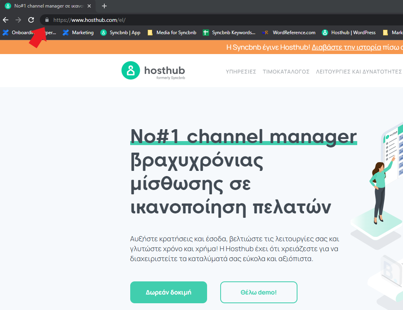The width and height of the screenshot is (403, 310).
Task: Open the ΛΕΙΤΟΥΡΓΙΕΣ ΚΑΙ ΔΥΝΑΤΟΤΗΤΕΣ menu item
Action: (358, 72)
